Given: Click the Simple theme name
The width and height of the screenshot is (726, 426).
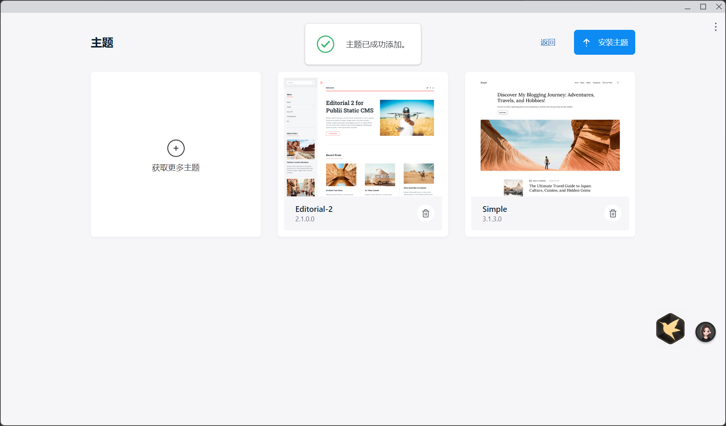Looking at the screenshot, I should click(x=494, y=209).
